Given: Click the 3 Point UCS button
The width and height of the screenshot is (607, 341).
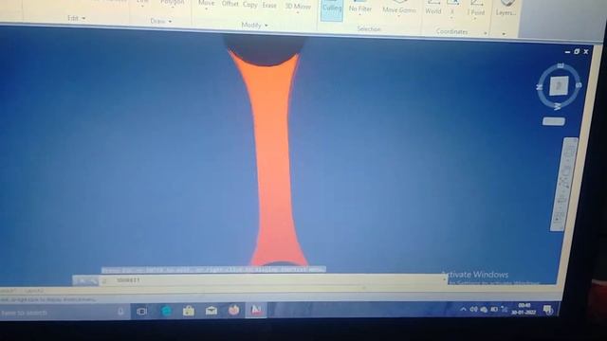Looking at the screenshot, I should pyautogui.click(x=476, y=10).
